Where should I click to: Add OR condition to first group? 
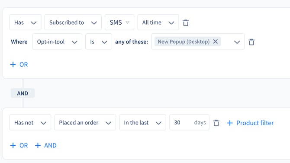point(19,65)
